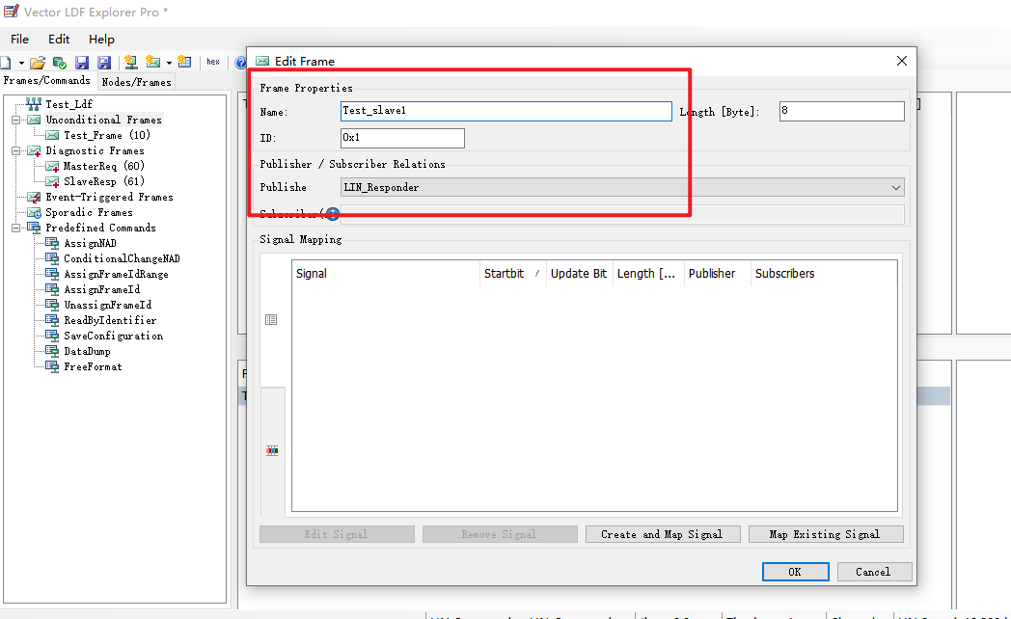
Task: Select the SaveConfiguration command
Action: 114,336
